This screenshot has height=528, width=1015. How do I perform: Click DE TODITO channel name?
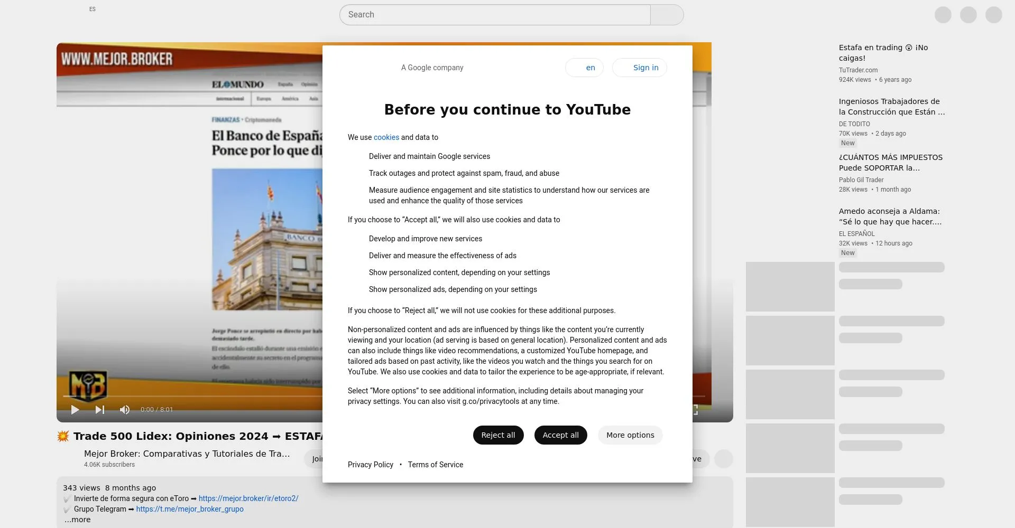pyautogui.click(x=854, y=124)
